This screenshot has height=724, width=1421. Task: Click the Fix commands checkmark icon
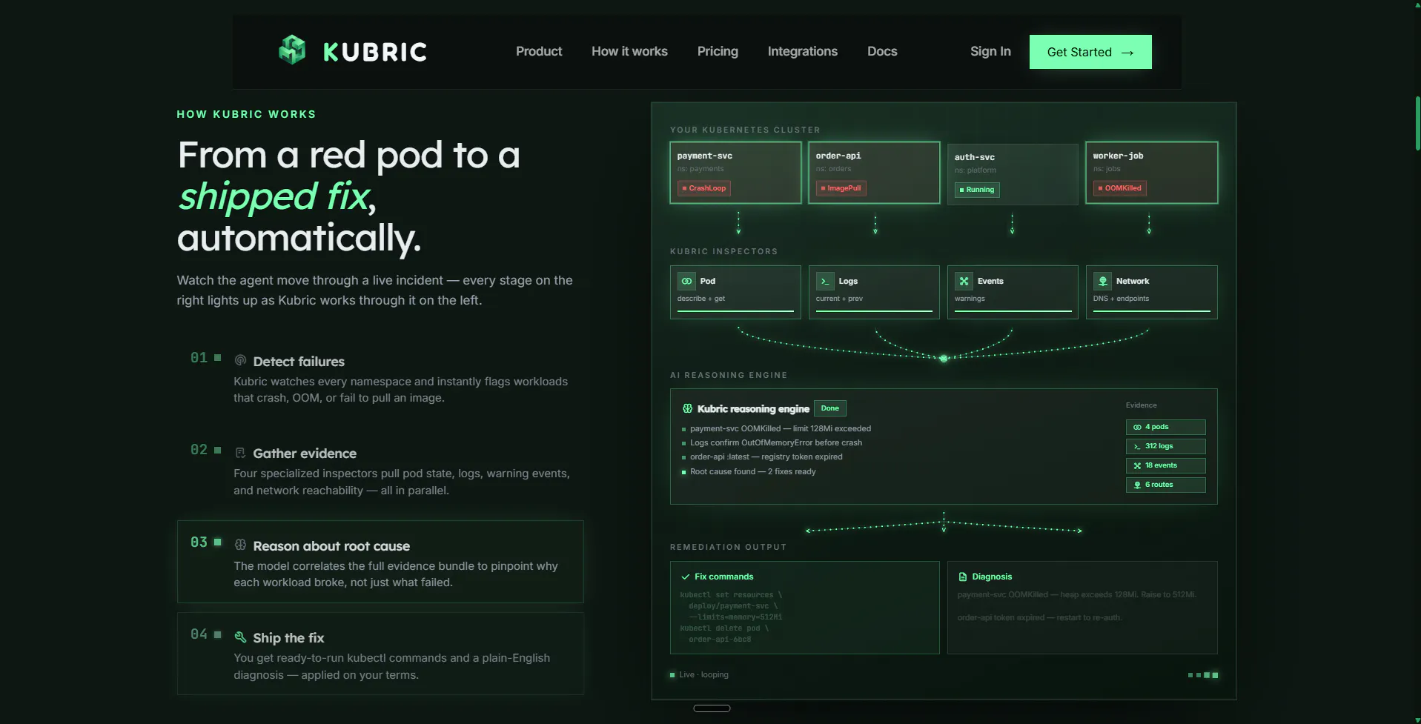[685, 577]
